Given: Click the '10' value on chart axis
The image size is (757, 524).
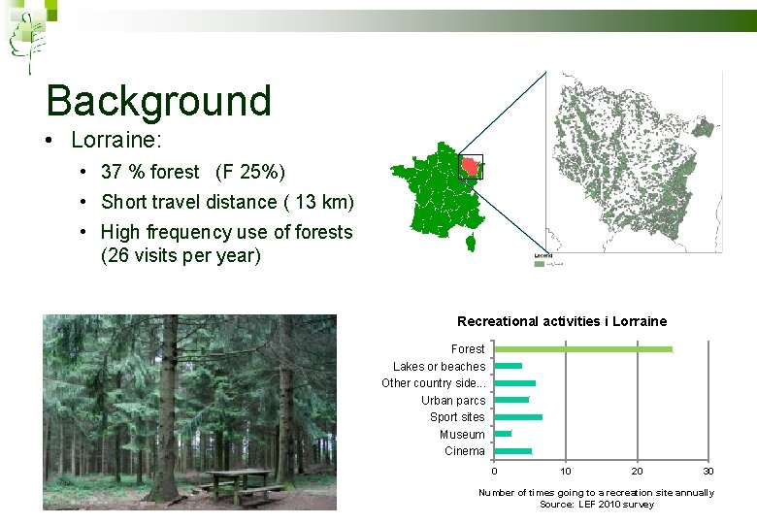Looking at the screenshot, I should point(566,471).
